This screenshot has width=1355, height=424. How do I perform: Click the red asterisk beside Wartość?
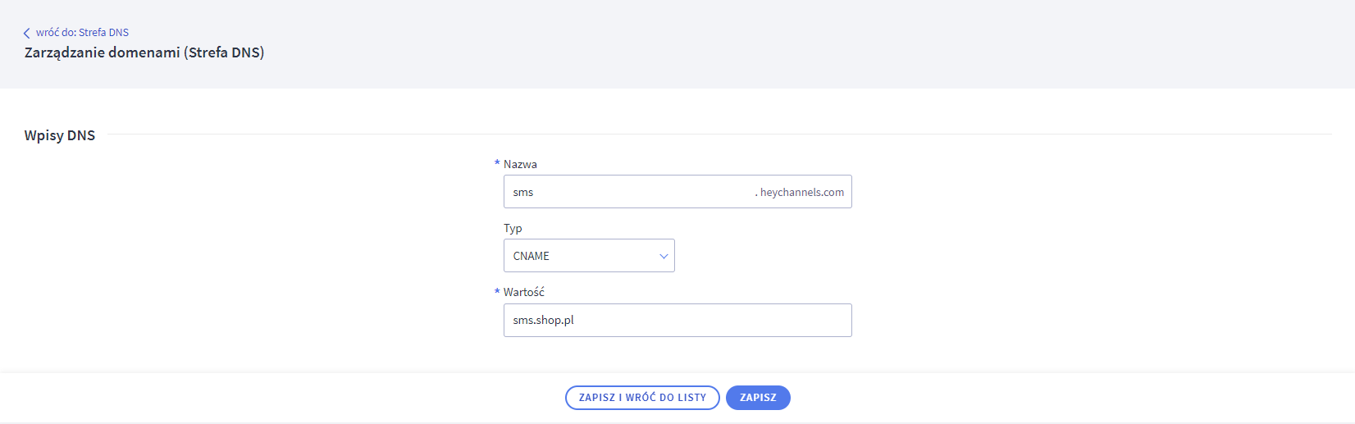click(497, 291)
